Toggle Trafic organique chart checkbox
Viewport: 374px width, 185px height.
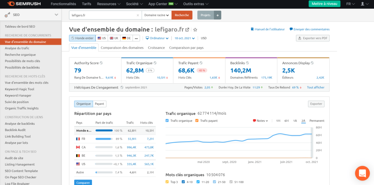[167, 121]
